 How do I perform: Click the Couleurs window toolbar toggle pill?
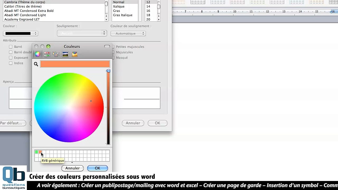pos(107,46)
